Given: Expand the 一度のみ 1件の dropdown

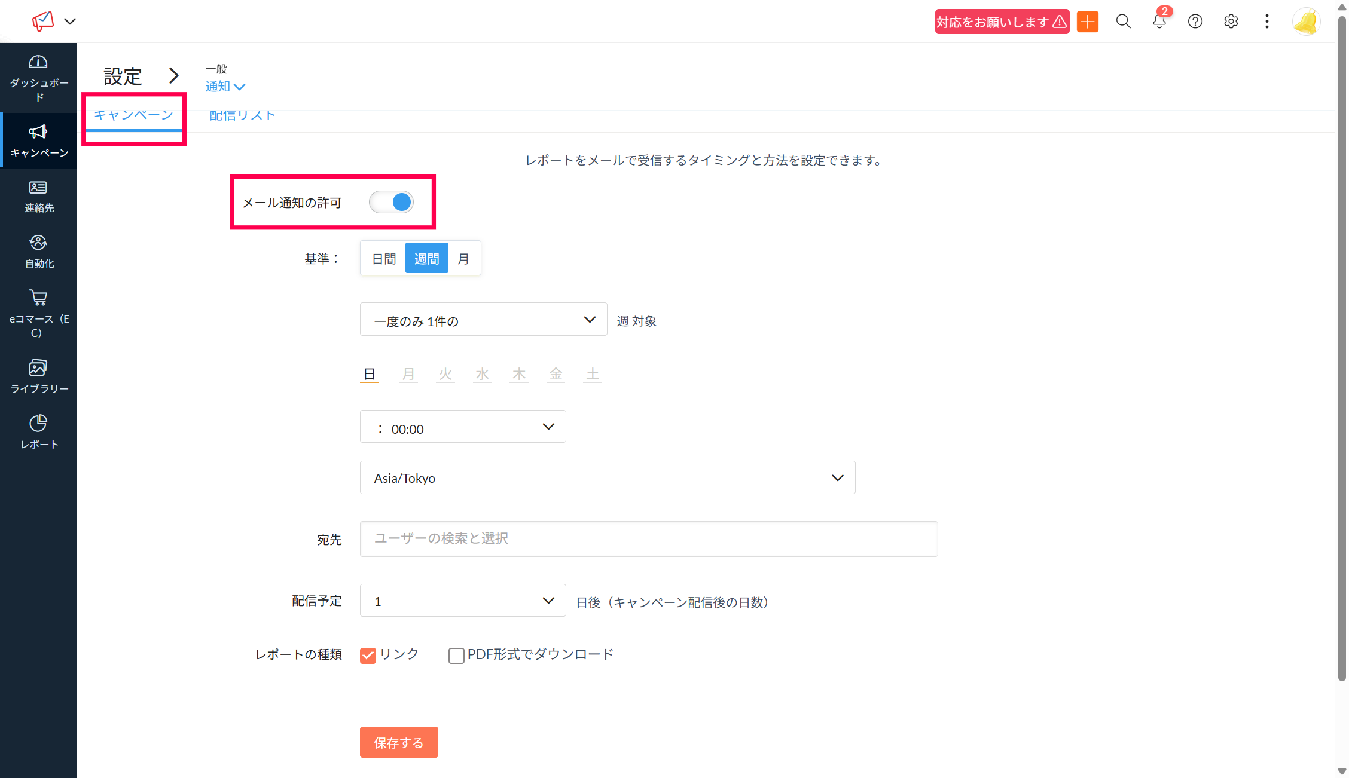Looking at the screenshot, I should (x=483, y=320).
